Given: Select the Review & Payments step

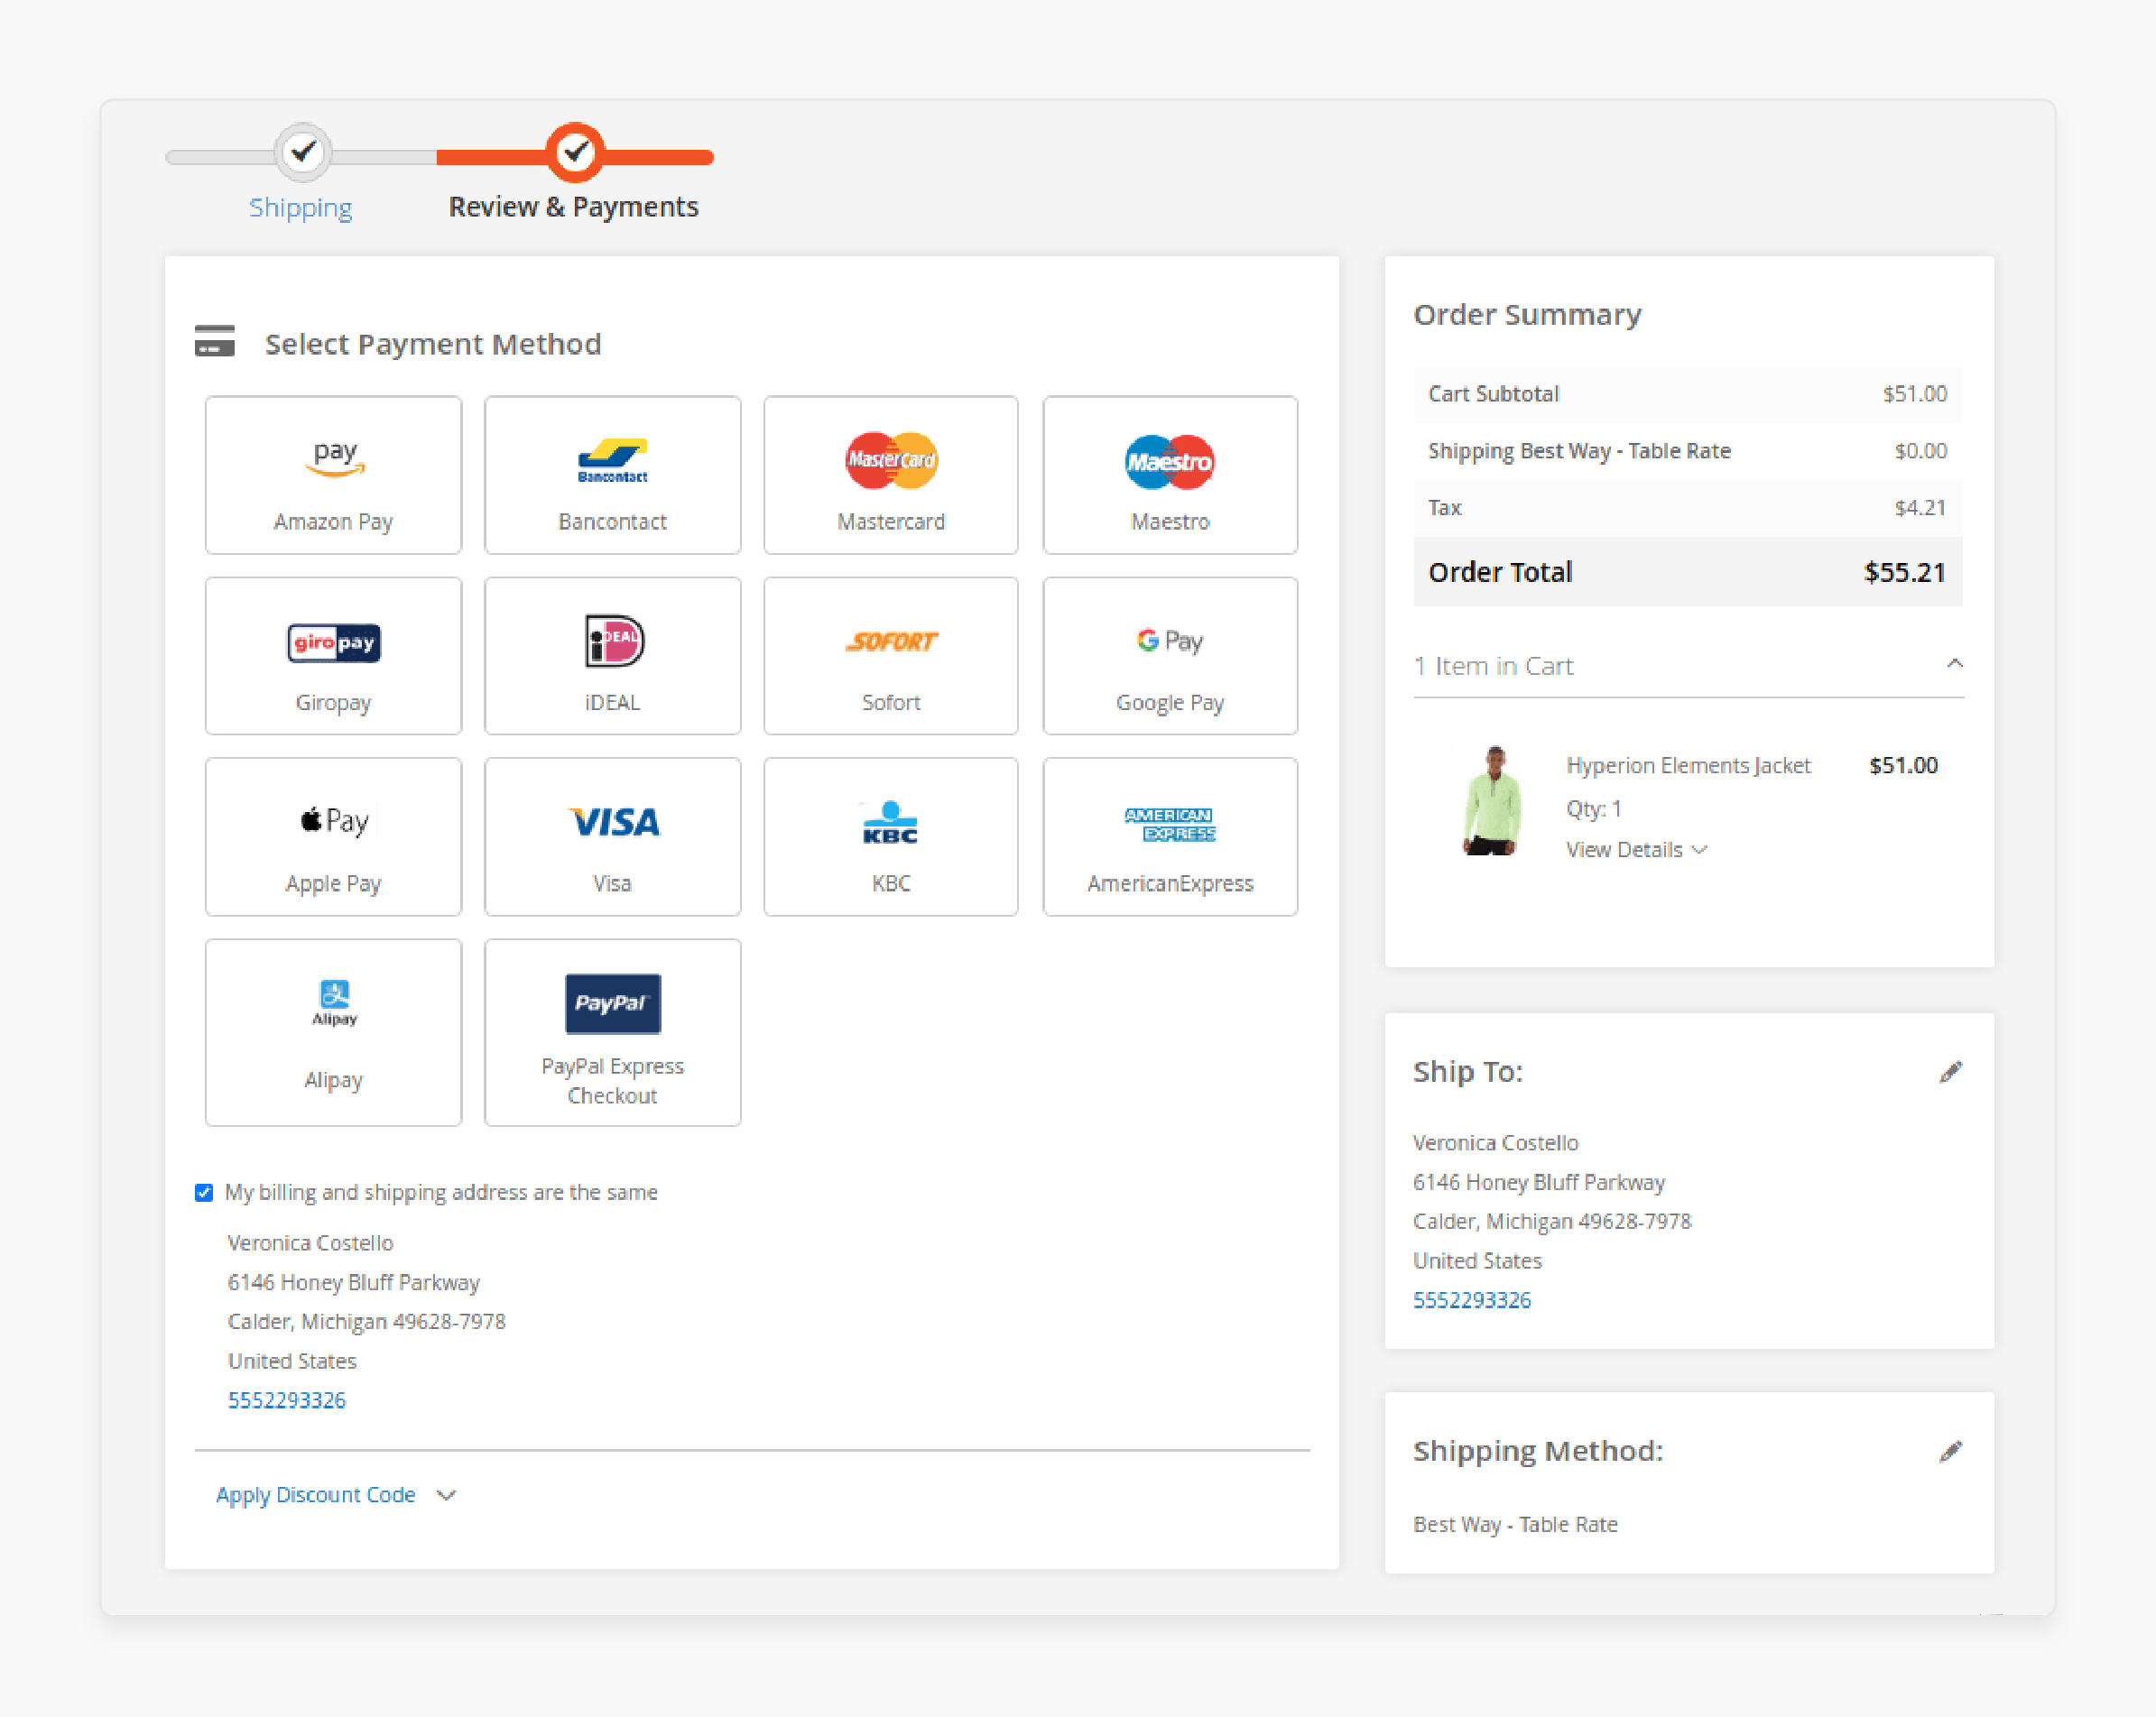Looking at the screenshot, I should tap(575, 206).
